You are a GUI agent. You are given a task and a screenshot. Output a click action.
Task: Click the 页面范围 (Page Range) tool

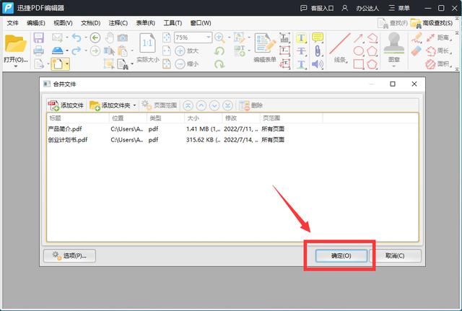[160, 105]
